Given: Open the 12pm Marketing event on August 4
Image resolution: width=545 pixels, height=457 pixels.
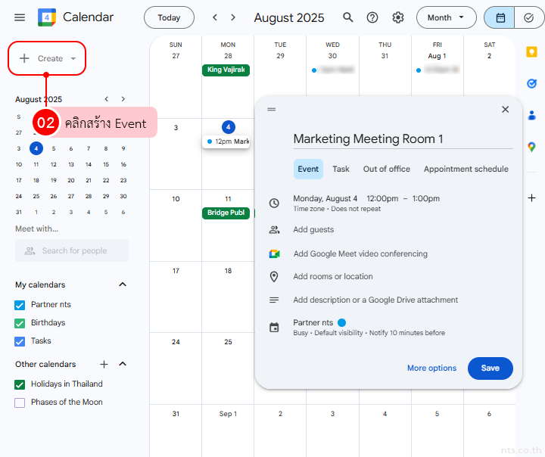Looking at the screenshot, I should pyautogui.click(x=226, y=141).
